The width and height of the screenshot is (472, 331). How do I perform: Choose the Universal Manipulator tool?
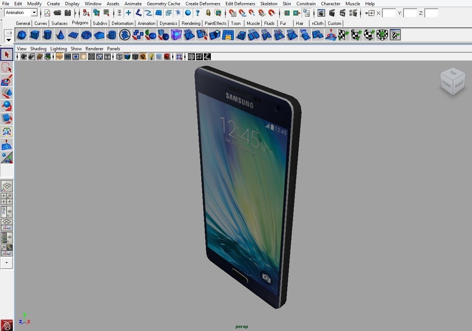click(x=6, y=132)
